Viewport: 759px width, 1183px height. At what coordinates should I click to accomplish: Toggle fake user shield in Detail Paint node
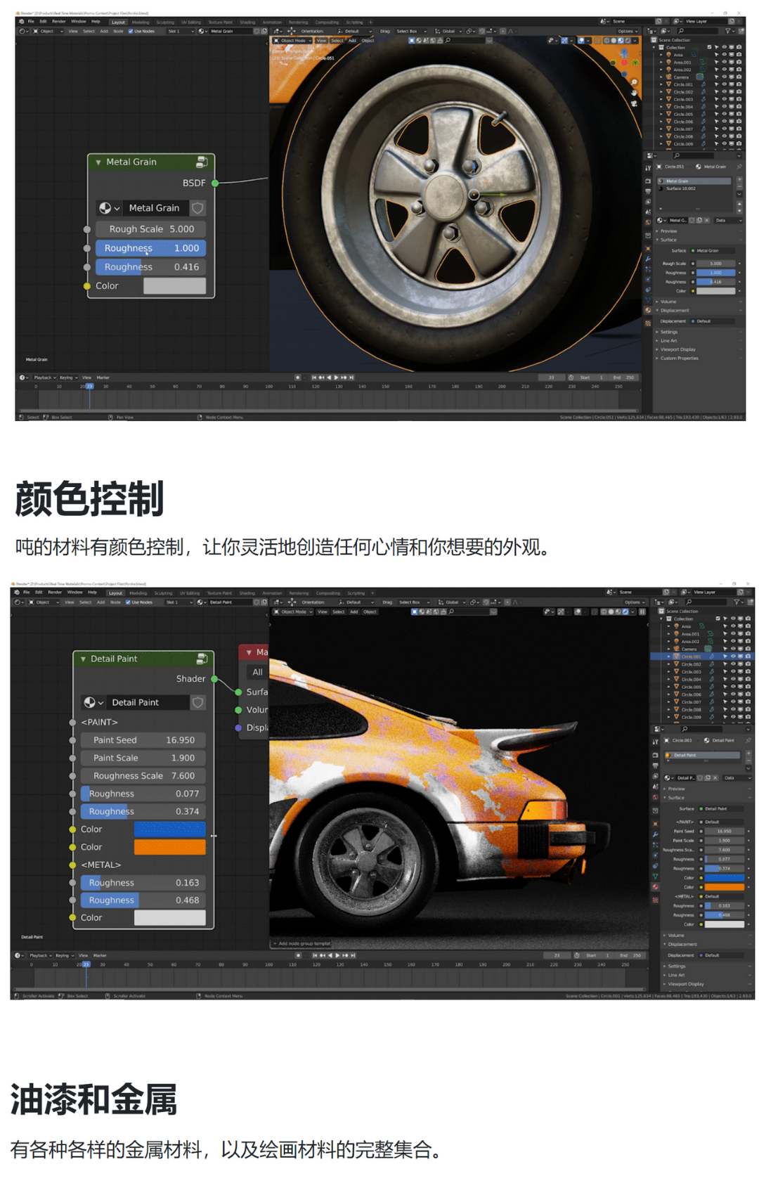point(198,702)
